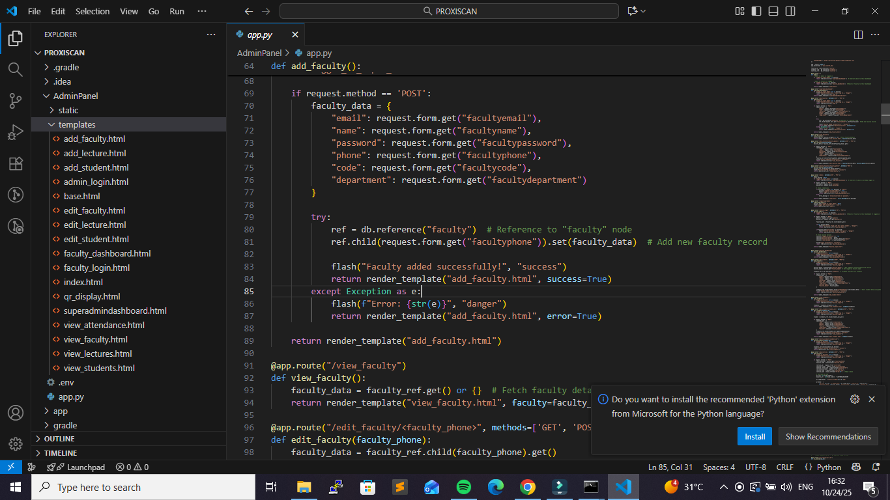The width and height of the screenshot is (890, 500).
Task: Toggle the Secondary Side Bar layout button
Action: [790, 11]
